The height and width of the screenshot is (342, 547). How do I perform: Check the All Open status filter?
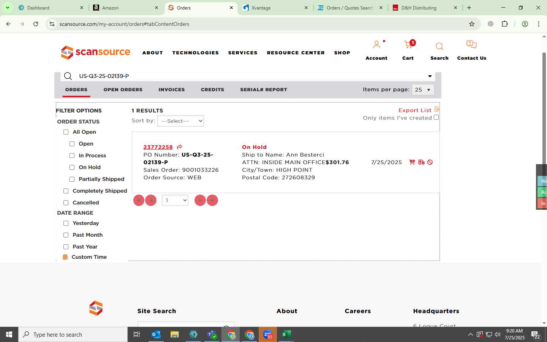[66, 132]
